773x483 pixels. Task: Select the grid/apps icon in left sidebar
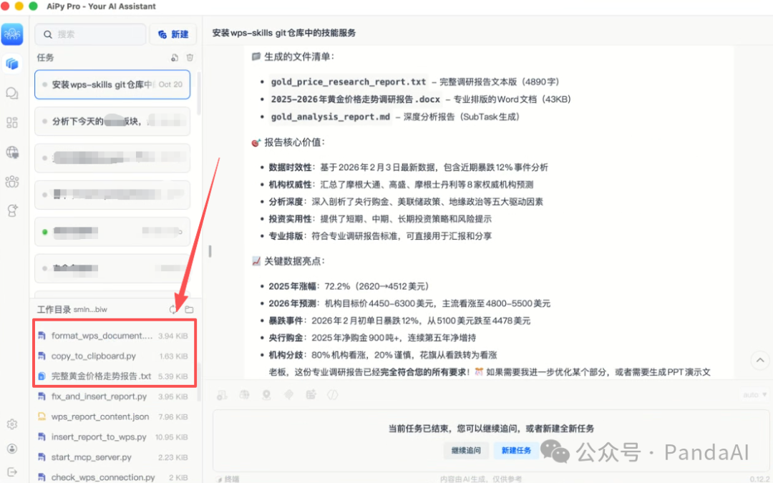click(x=12, y=122)
